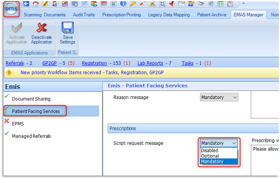
Task: Select Patient Facing Services in Emis list
Action: pos(36,111)
